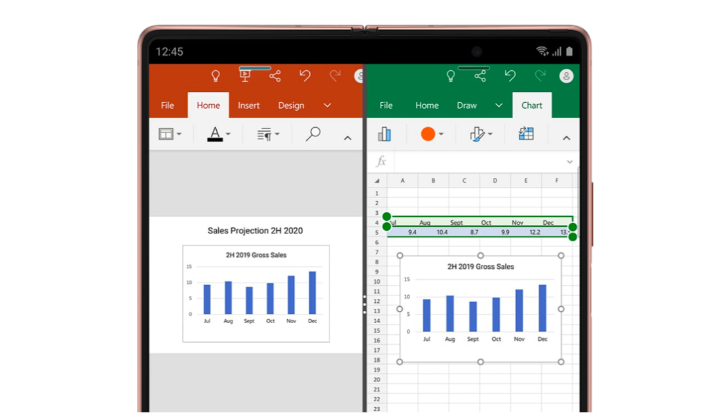Change chart type with bar chart icon
Screen dimensions: 716x413
point(385,134)
